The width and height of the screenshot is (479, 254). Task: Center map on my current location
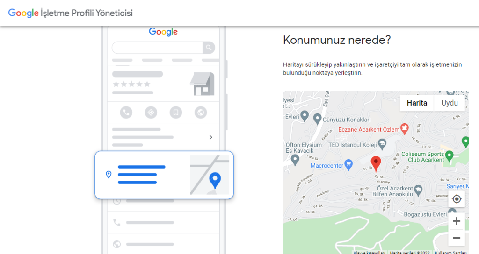457,199
